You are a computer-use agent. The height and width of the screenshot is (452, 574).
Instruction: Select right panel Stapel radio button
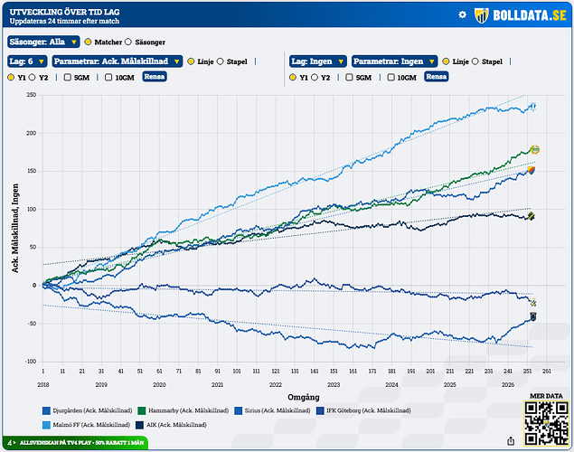(x=475, y=61)
